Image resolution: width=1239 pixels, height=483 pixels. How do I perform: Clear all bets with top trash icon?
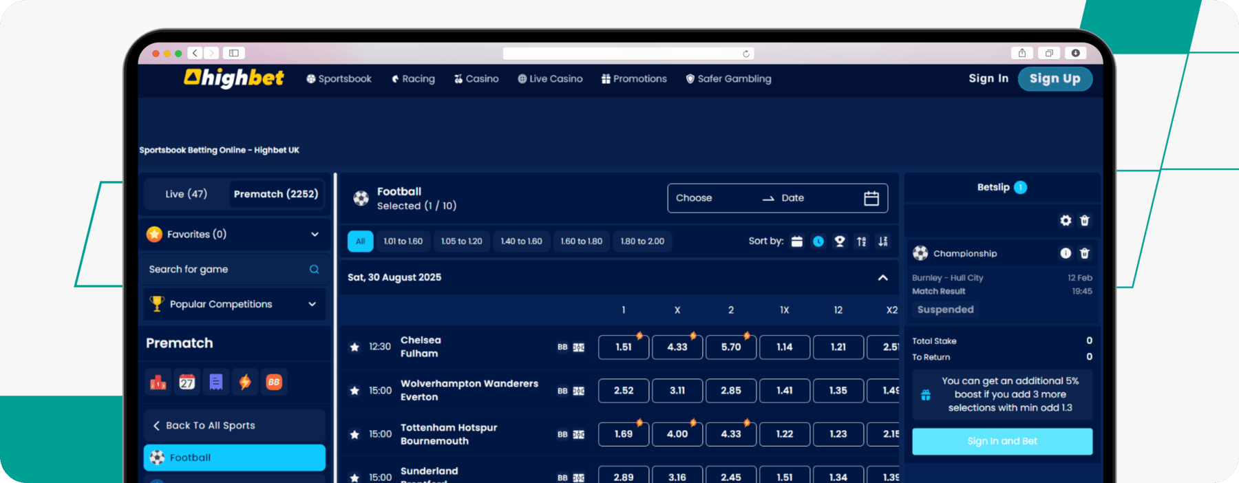1085,220
